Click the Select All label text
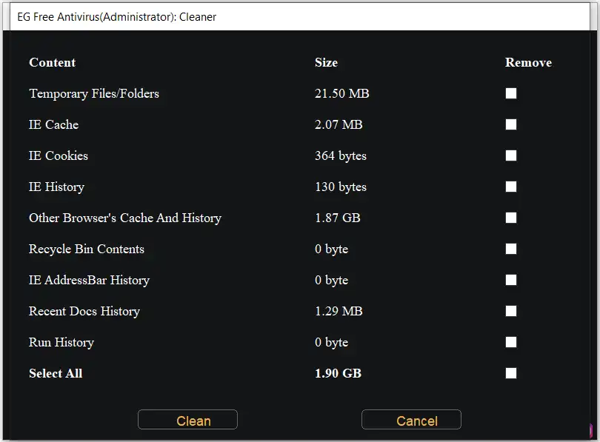 coord(56,373)
